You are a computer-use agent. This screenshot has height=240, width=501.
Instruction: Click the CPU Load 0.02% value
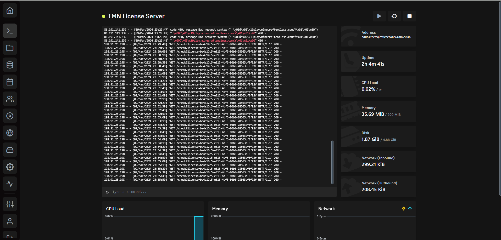(x=368, y=89)
